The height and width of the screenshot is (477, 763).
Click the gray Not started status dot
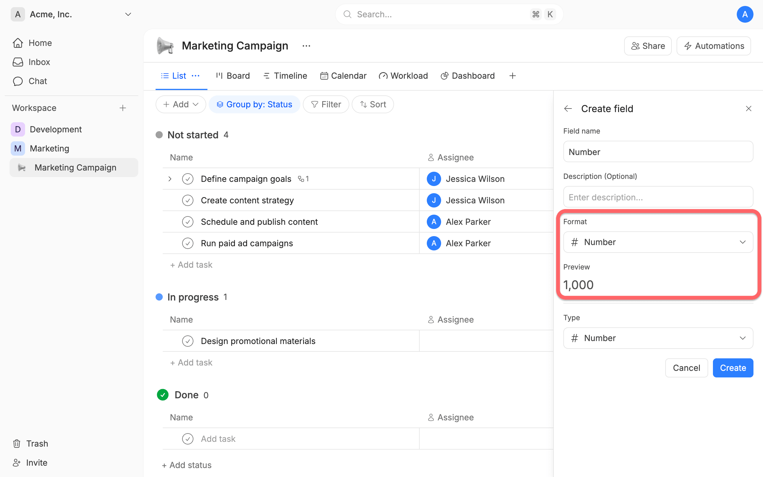pos(159,135)
